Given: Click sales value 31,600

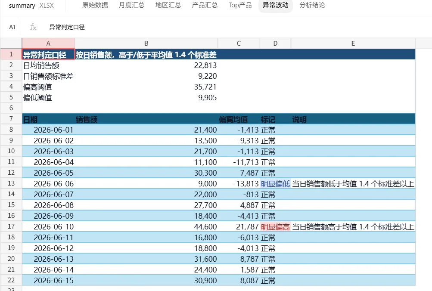Looking at the screenshot, I should point(205,259).
